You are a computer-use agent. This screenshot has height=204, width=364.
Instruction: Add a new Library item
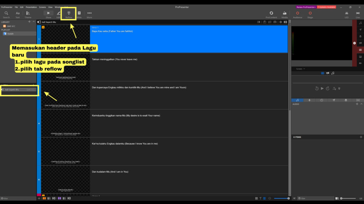[x=29, y=22]
